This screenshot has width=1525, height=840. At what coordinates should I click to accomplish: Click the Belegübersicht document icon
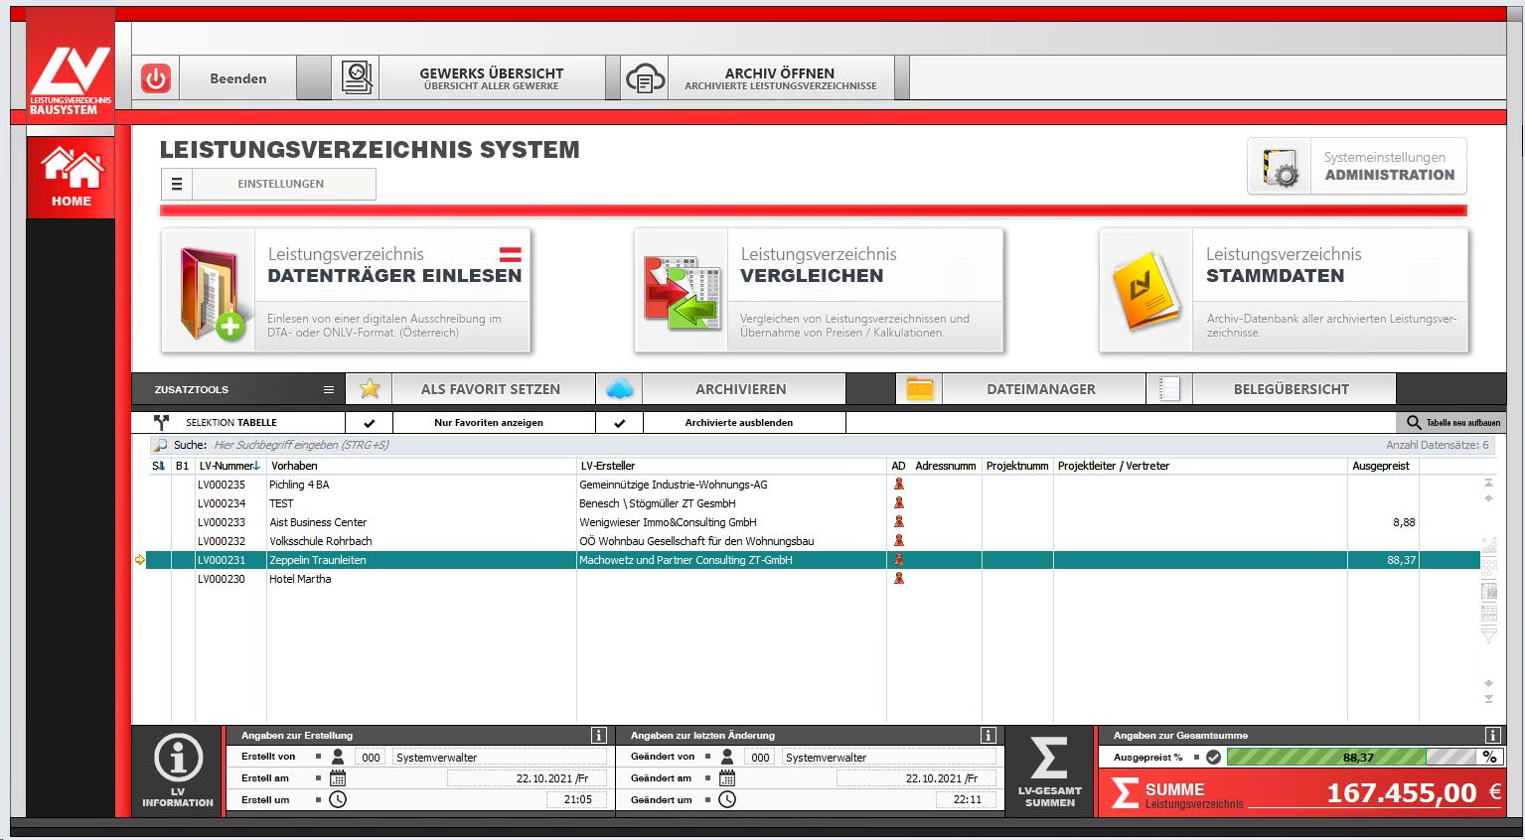point(1169,389)
